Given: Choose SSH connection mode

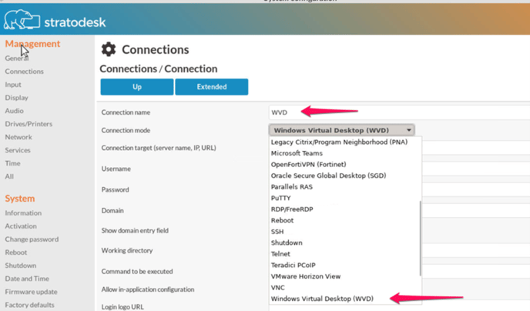Looking at the screenshot, I should pyautogui.click(x=277, y=232).
